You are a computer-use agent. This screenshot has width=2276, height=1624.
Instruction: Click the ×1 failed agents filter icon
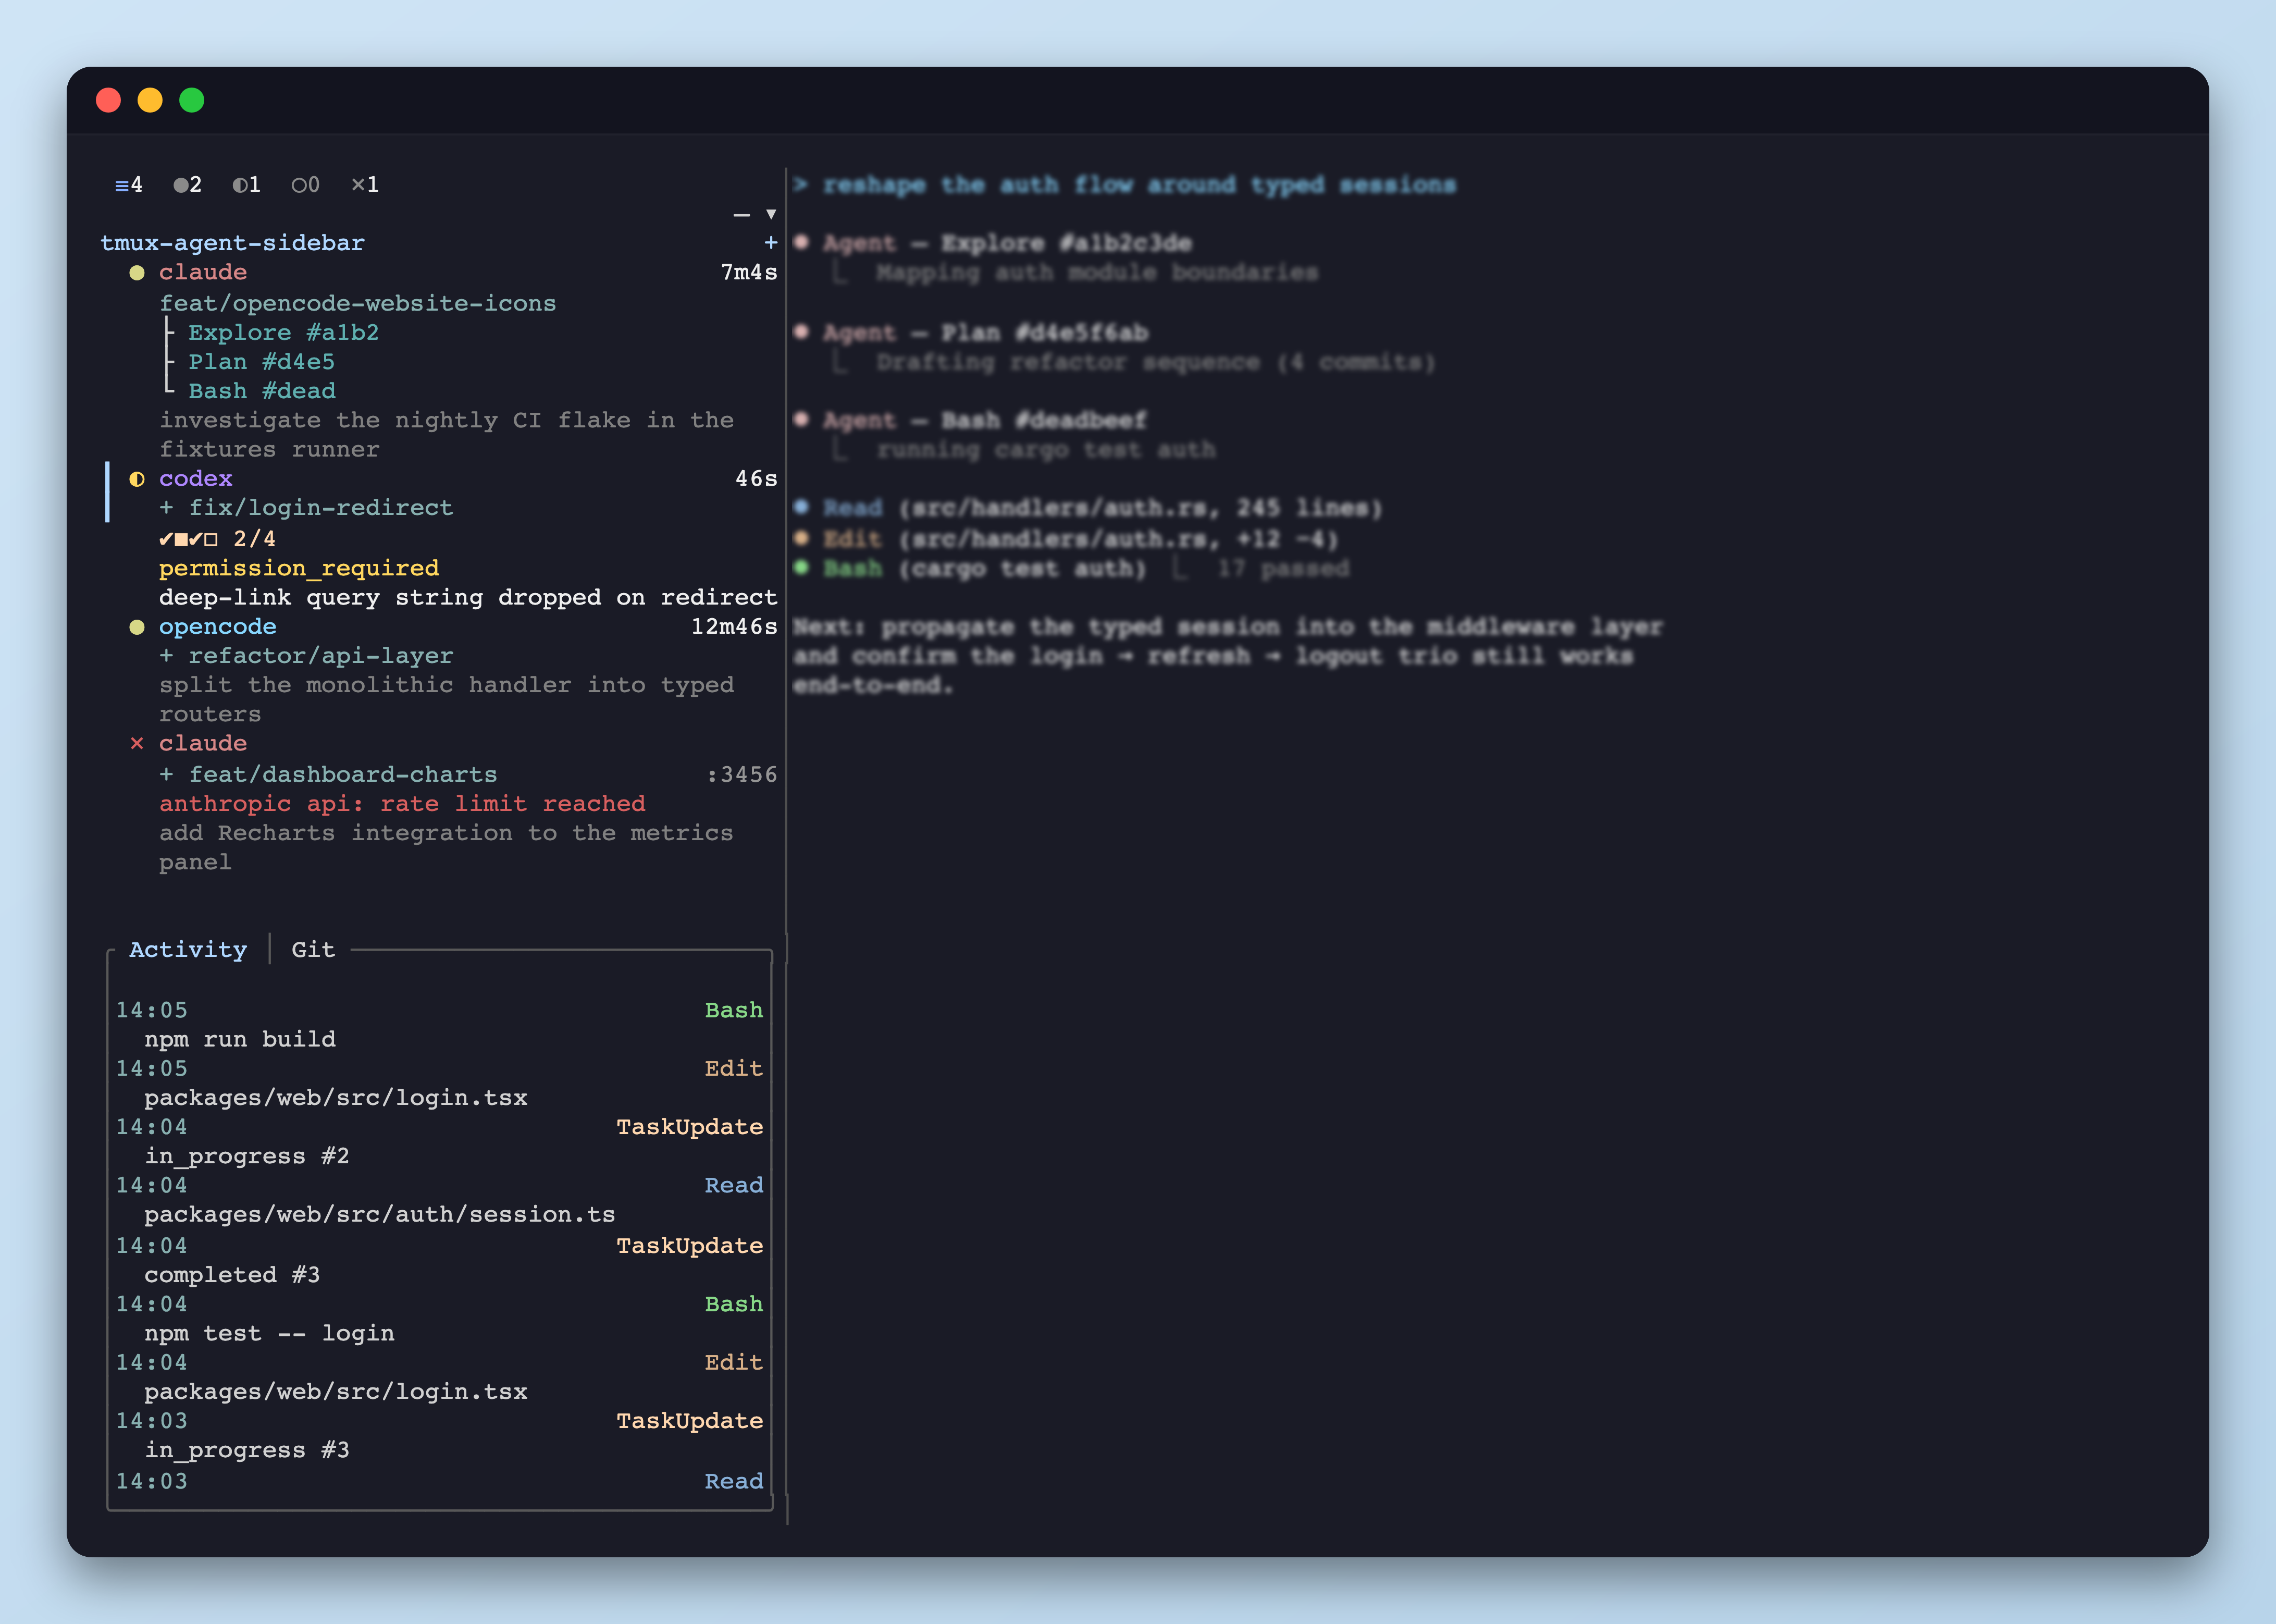pos(365,184)
